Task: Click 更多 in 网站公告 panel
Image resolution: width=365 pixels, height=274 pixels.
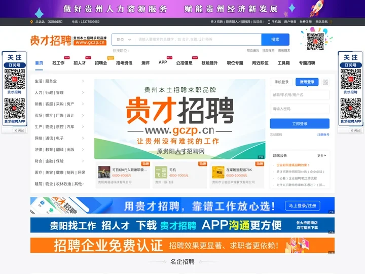Action: coord(321,156)
